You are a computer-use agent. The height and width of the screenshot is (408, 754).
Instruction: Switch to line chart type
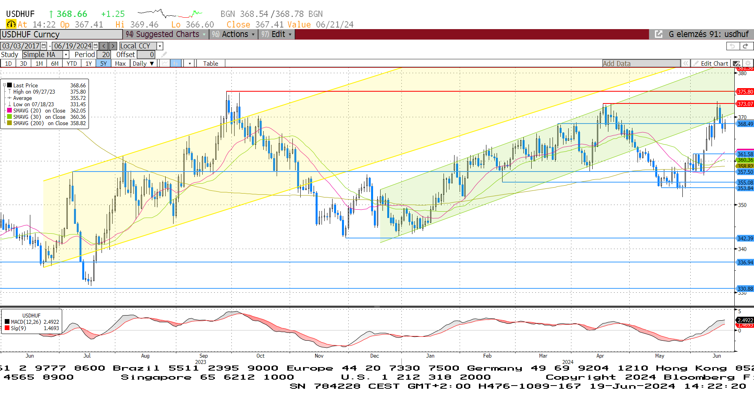[165, 63]
